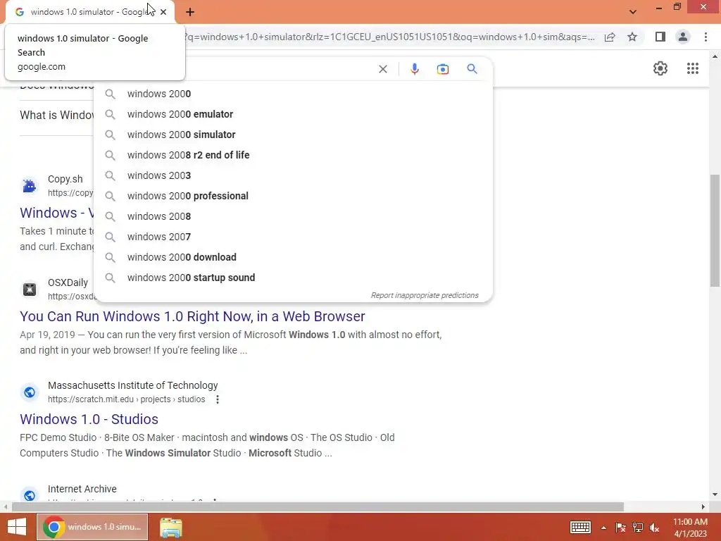Screen dimensions: 721x541
Task: Clear the search box with the X icon
Action: pyautogui.click(x=382, y=69)
